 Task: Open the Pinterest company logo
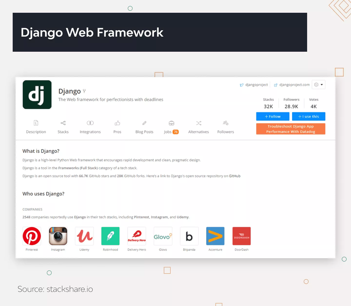point(32,236)
